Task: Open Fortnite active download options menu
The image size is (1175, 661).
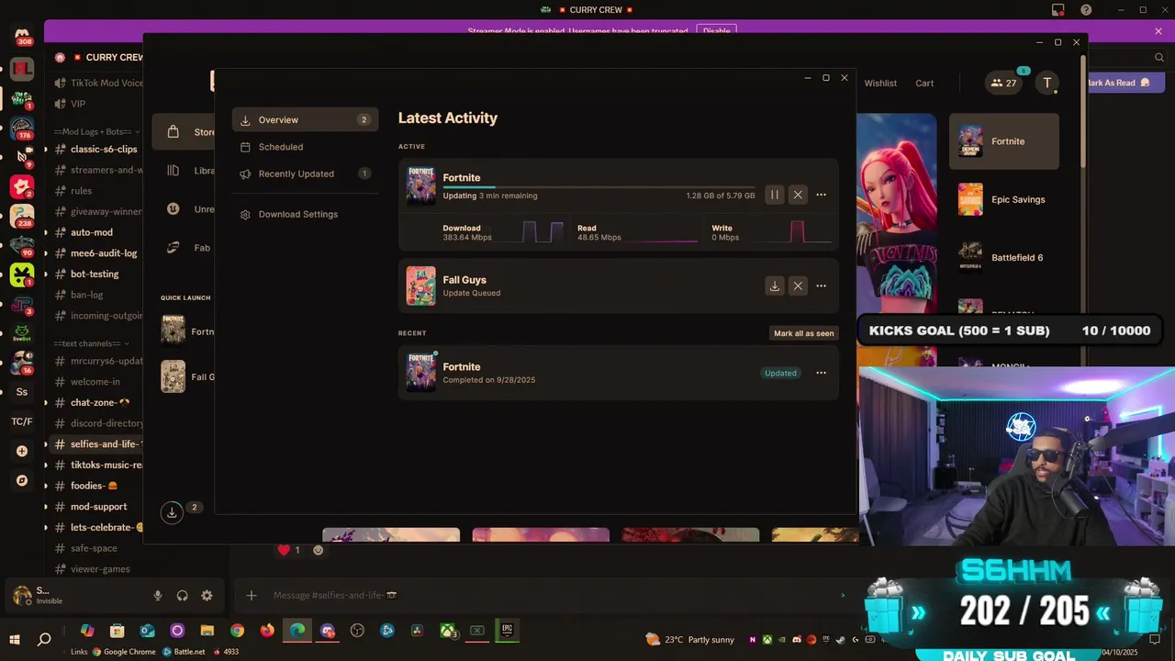Action: [x=821, y=195]
